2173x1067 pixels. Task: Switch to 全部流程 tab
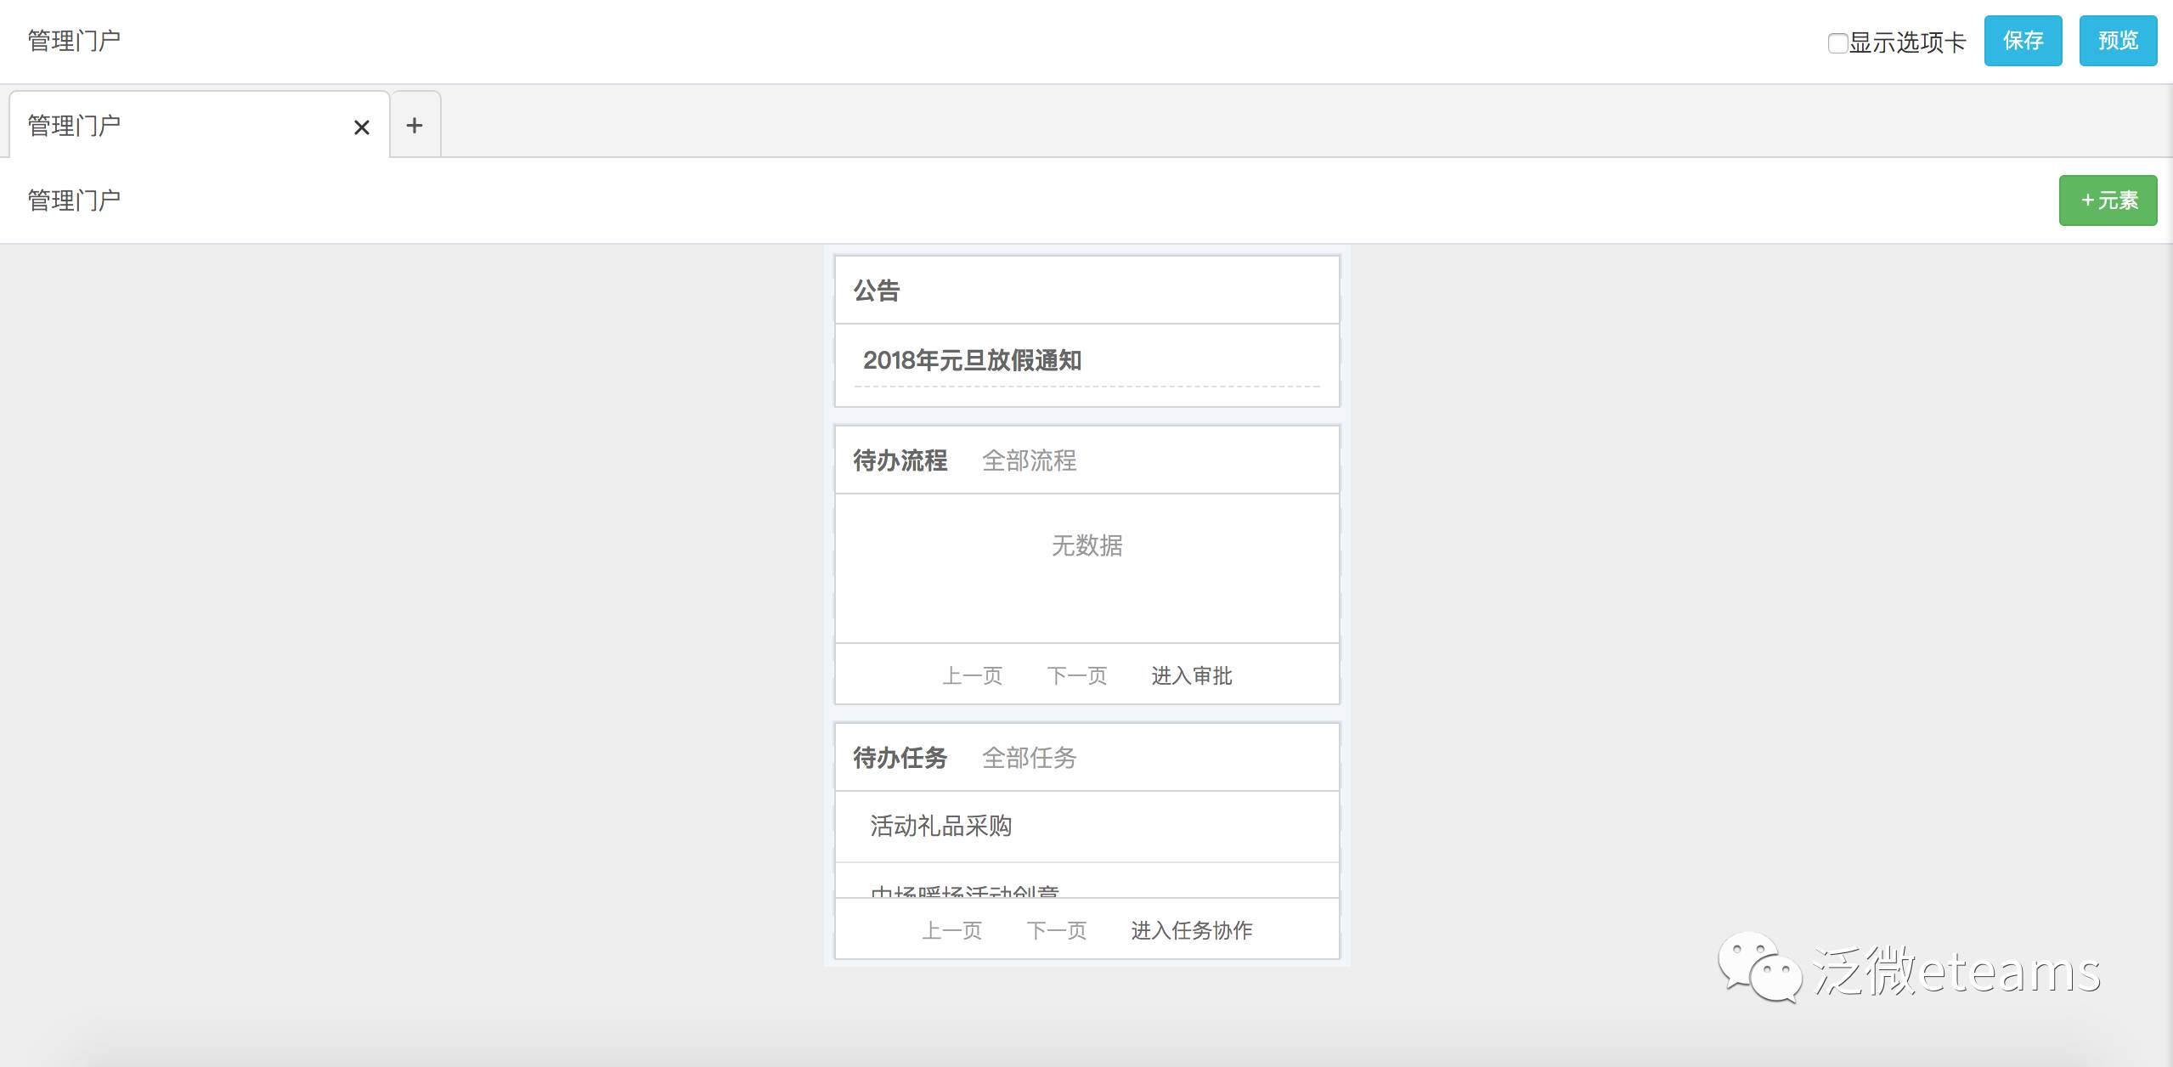1029,460
